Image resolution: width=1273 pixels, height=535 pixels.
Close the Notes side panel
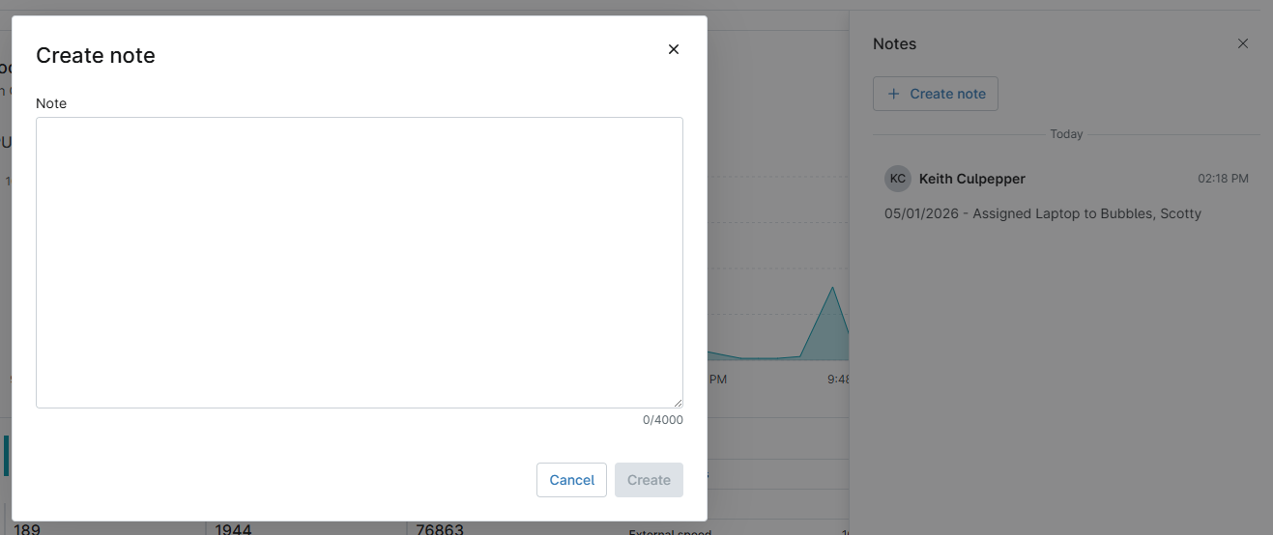click(1243, 43)
